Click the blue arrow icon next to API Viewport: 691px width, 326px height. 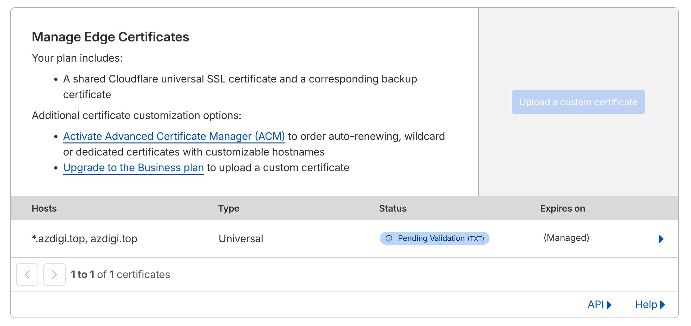coord(609,305)
